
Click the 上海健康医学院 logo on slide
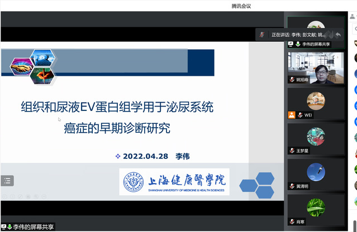point(174,181)
